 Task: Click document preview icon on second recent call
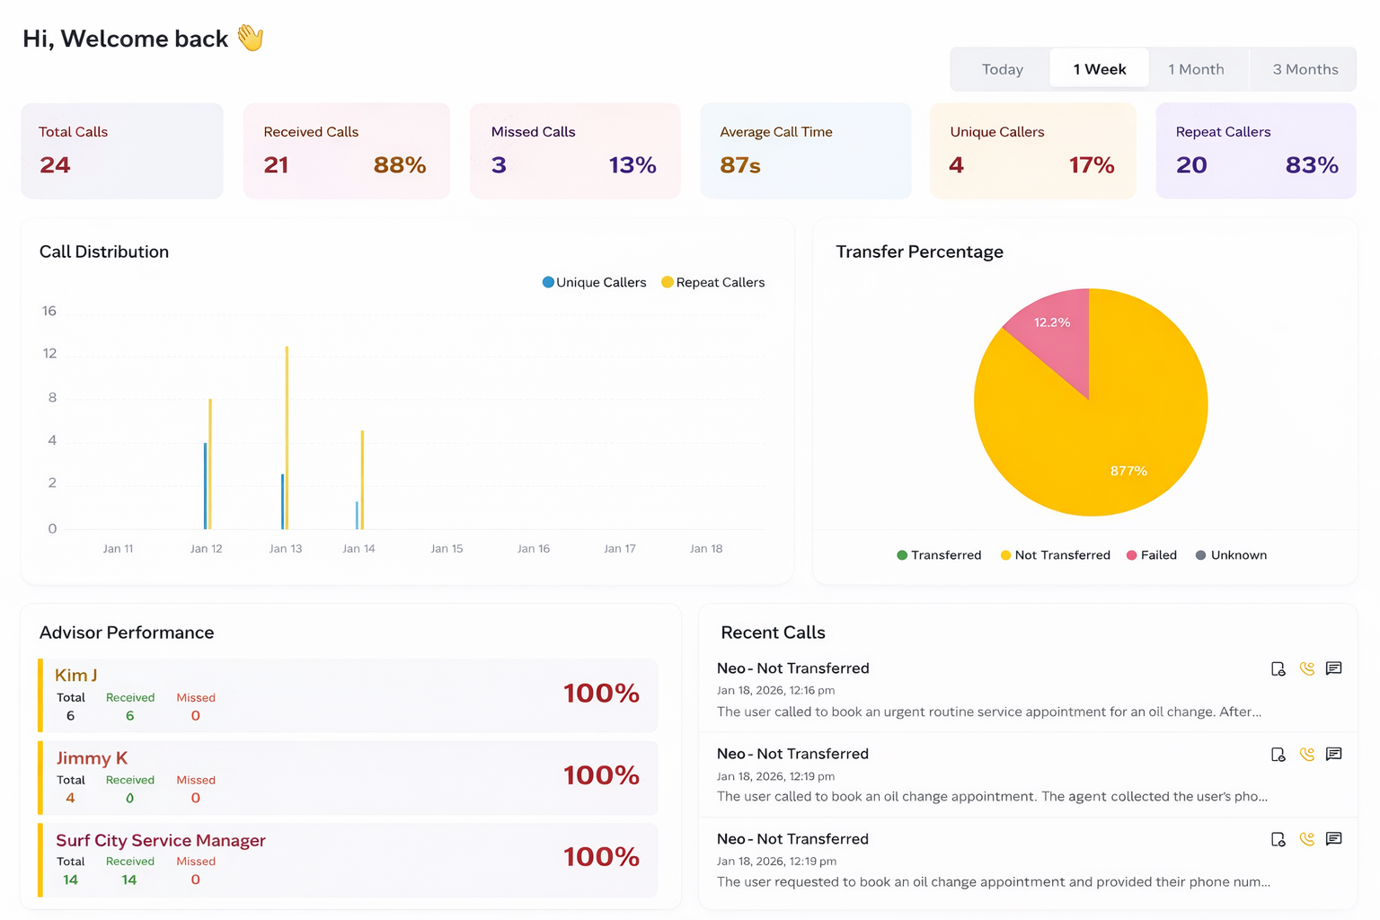pos(1278,755)
